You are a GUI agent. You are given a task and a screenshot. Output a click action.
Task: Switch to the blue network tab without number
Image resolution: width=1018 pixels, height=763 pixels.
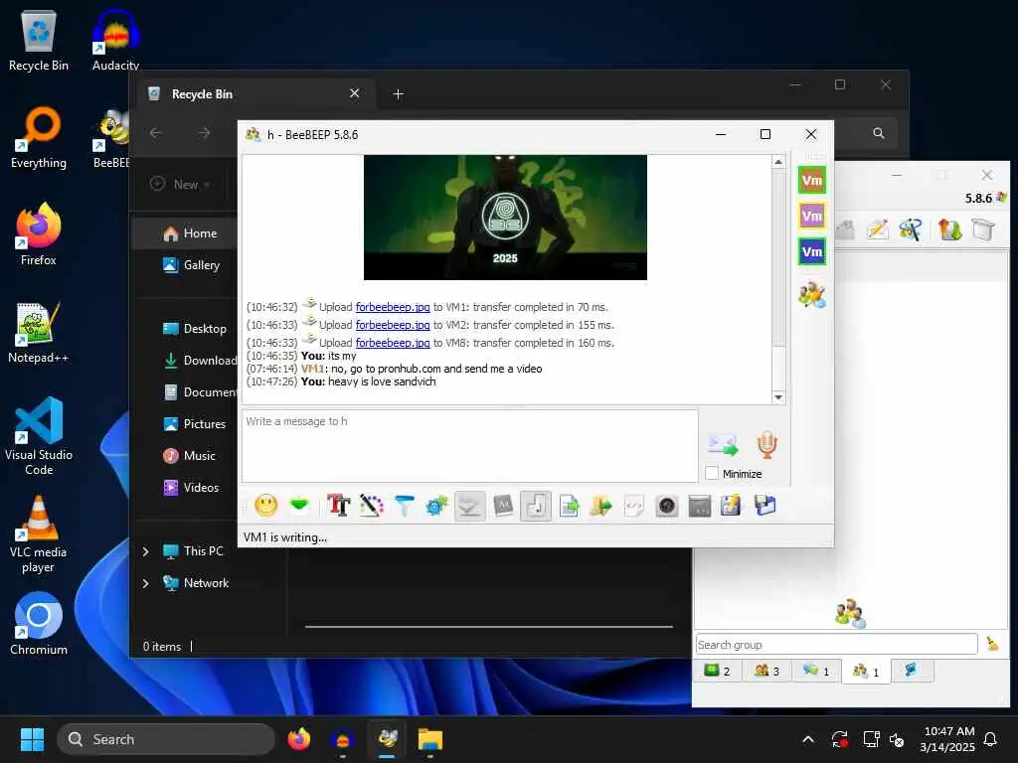912,671
